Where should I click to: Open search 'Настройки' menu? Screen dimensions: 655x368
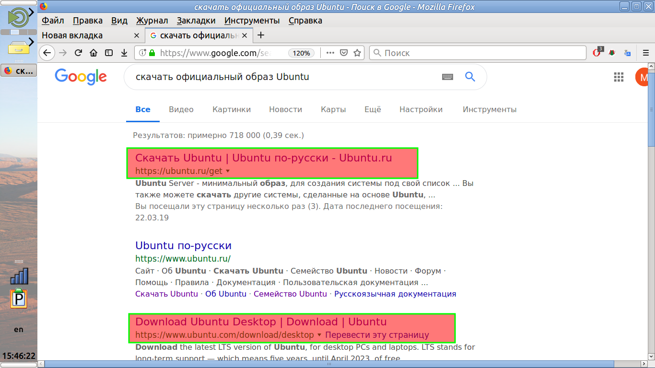[421, 110]
